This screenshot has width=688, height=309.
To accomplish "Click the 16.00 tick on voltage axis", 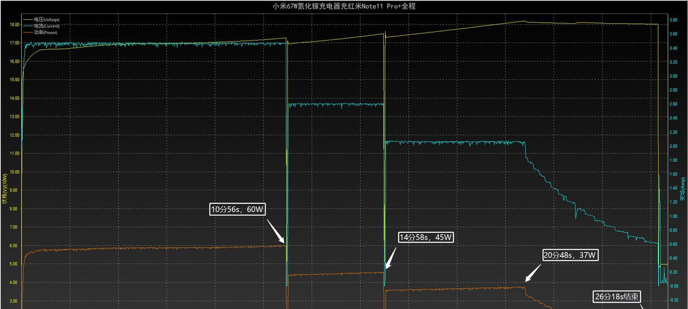I will [15, 61].
